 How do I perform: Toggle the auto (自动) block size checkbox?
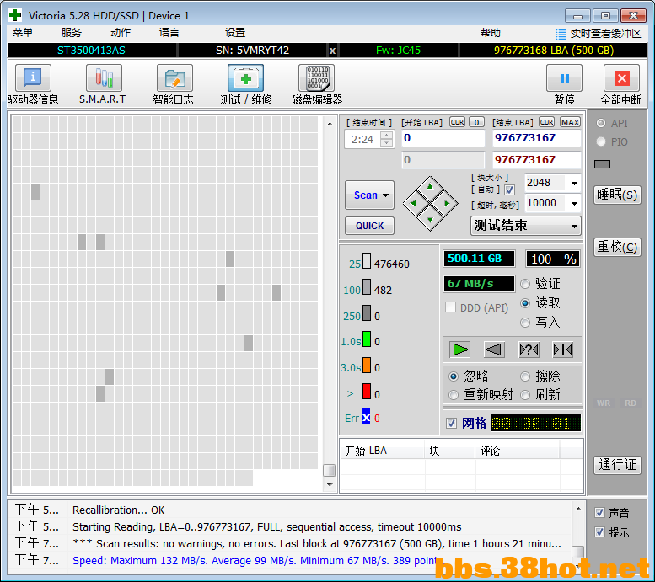(x=509, y=190)
